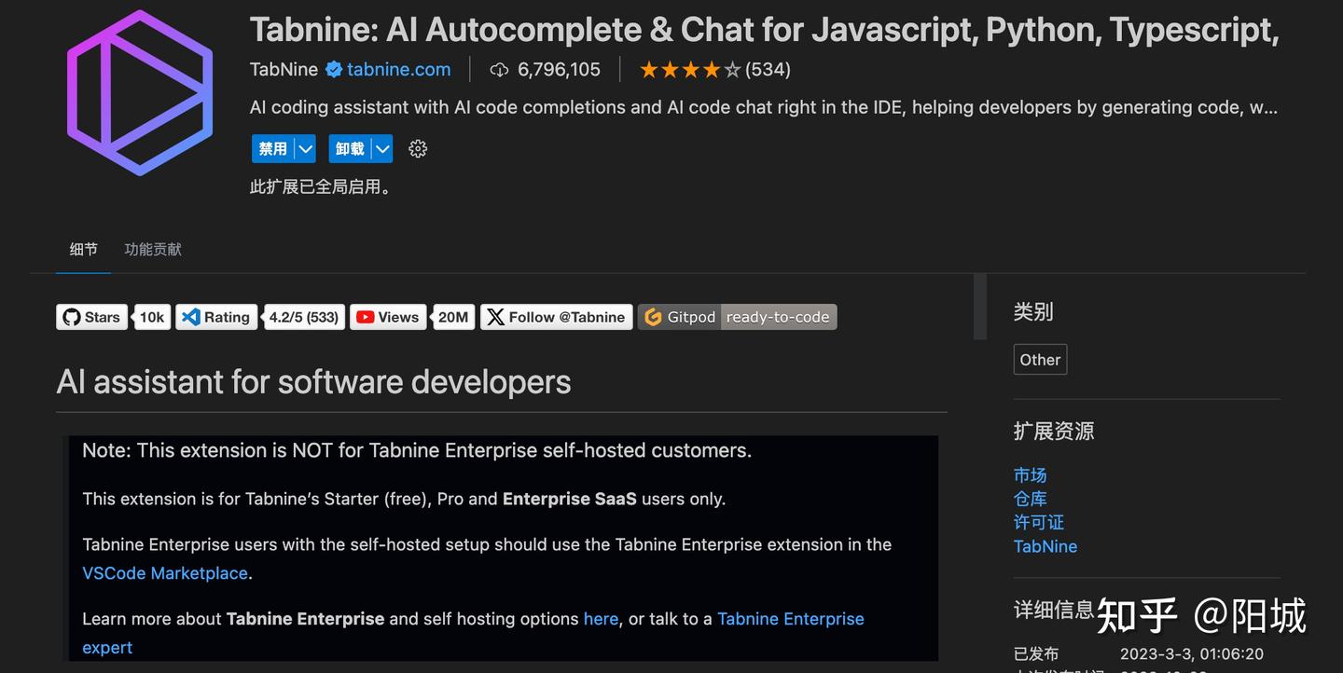Open the extension settings gear icon
The height and width of the screenshot is (673, 1343).
(x=418, y=149)
